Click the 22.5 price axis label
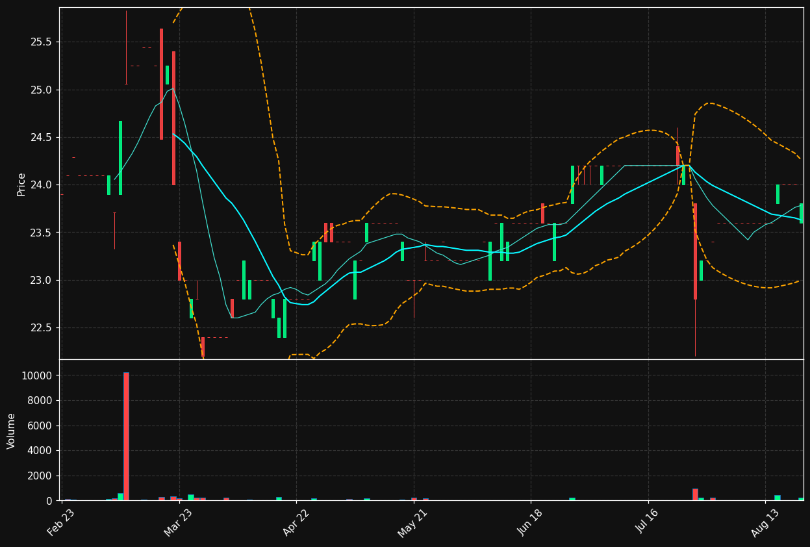The image size is (810, 547). point(41,327)
